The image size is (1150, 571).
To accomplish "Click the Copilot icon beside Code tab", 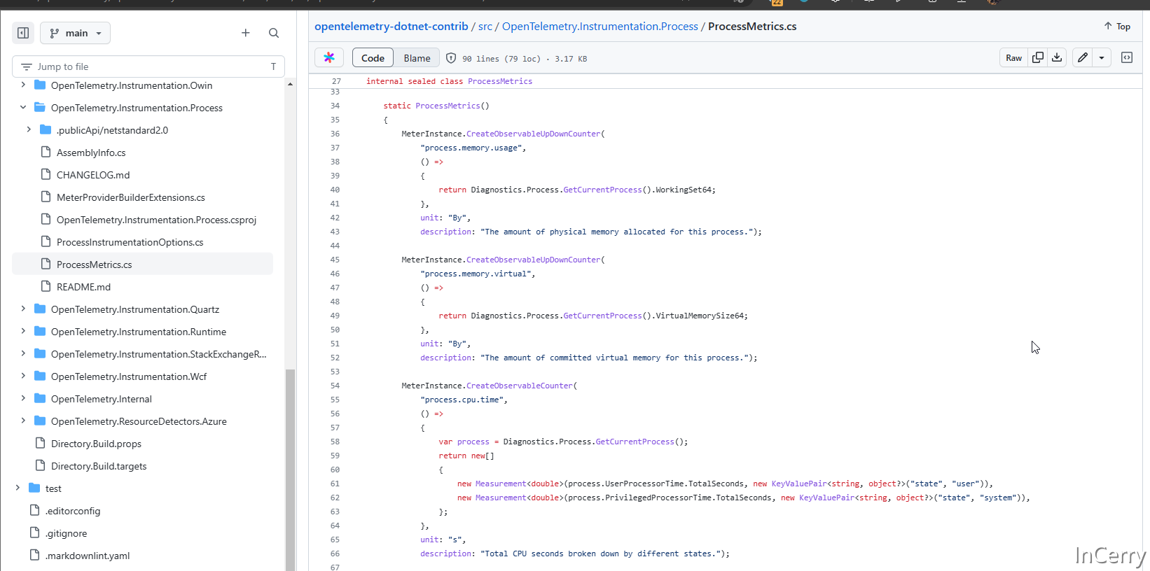I will point(329,58).
